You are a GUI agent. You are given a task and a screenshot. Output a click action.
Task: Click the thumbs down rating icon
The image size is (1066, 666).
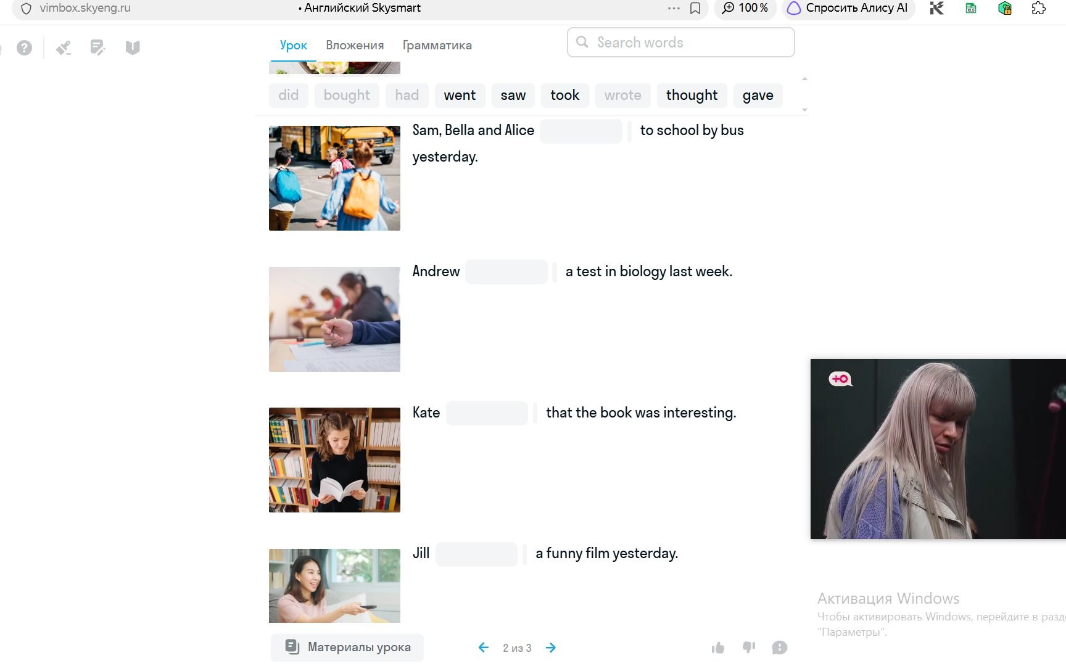click(x=749, y=647)
